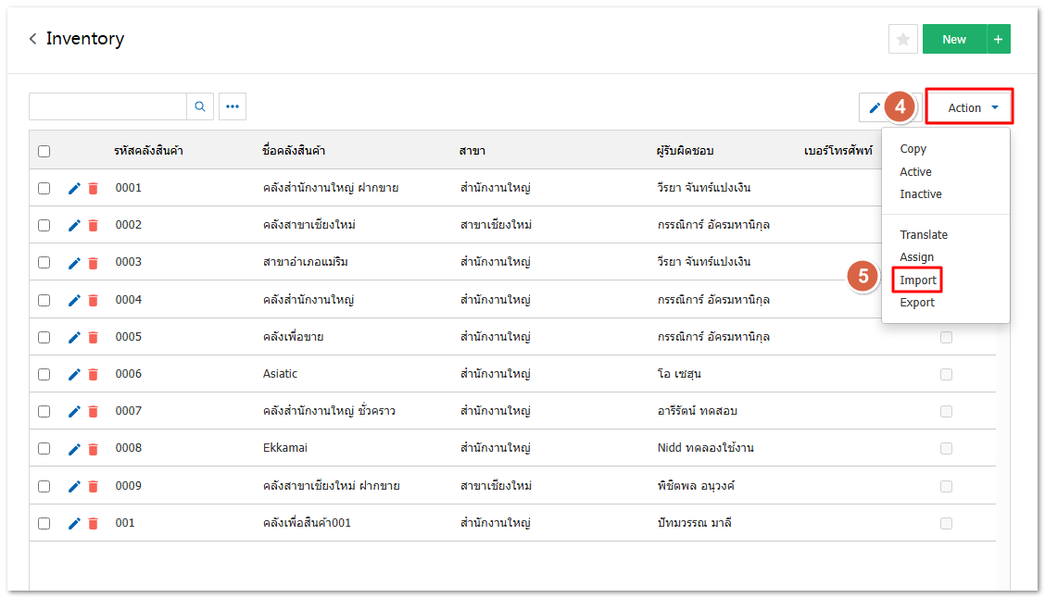Click the edit pencil for row 0001

pos(75,188)
